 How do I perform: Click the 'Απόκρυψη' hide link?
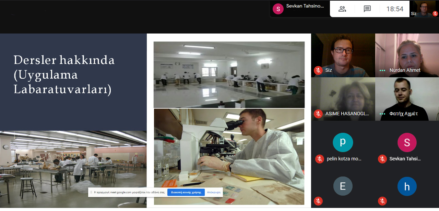tap(214, 192)
